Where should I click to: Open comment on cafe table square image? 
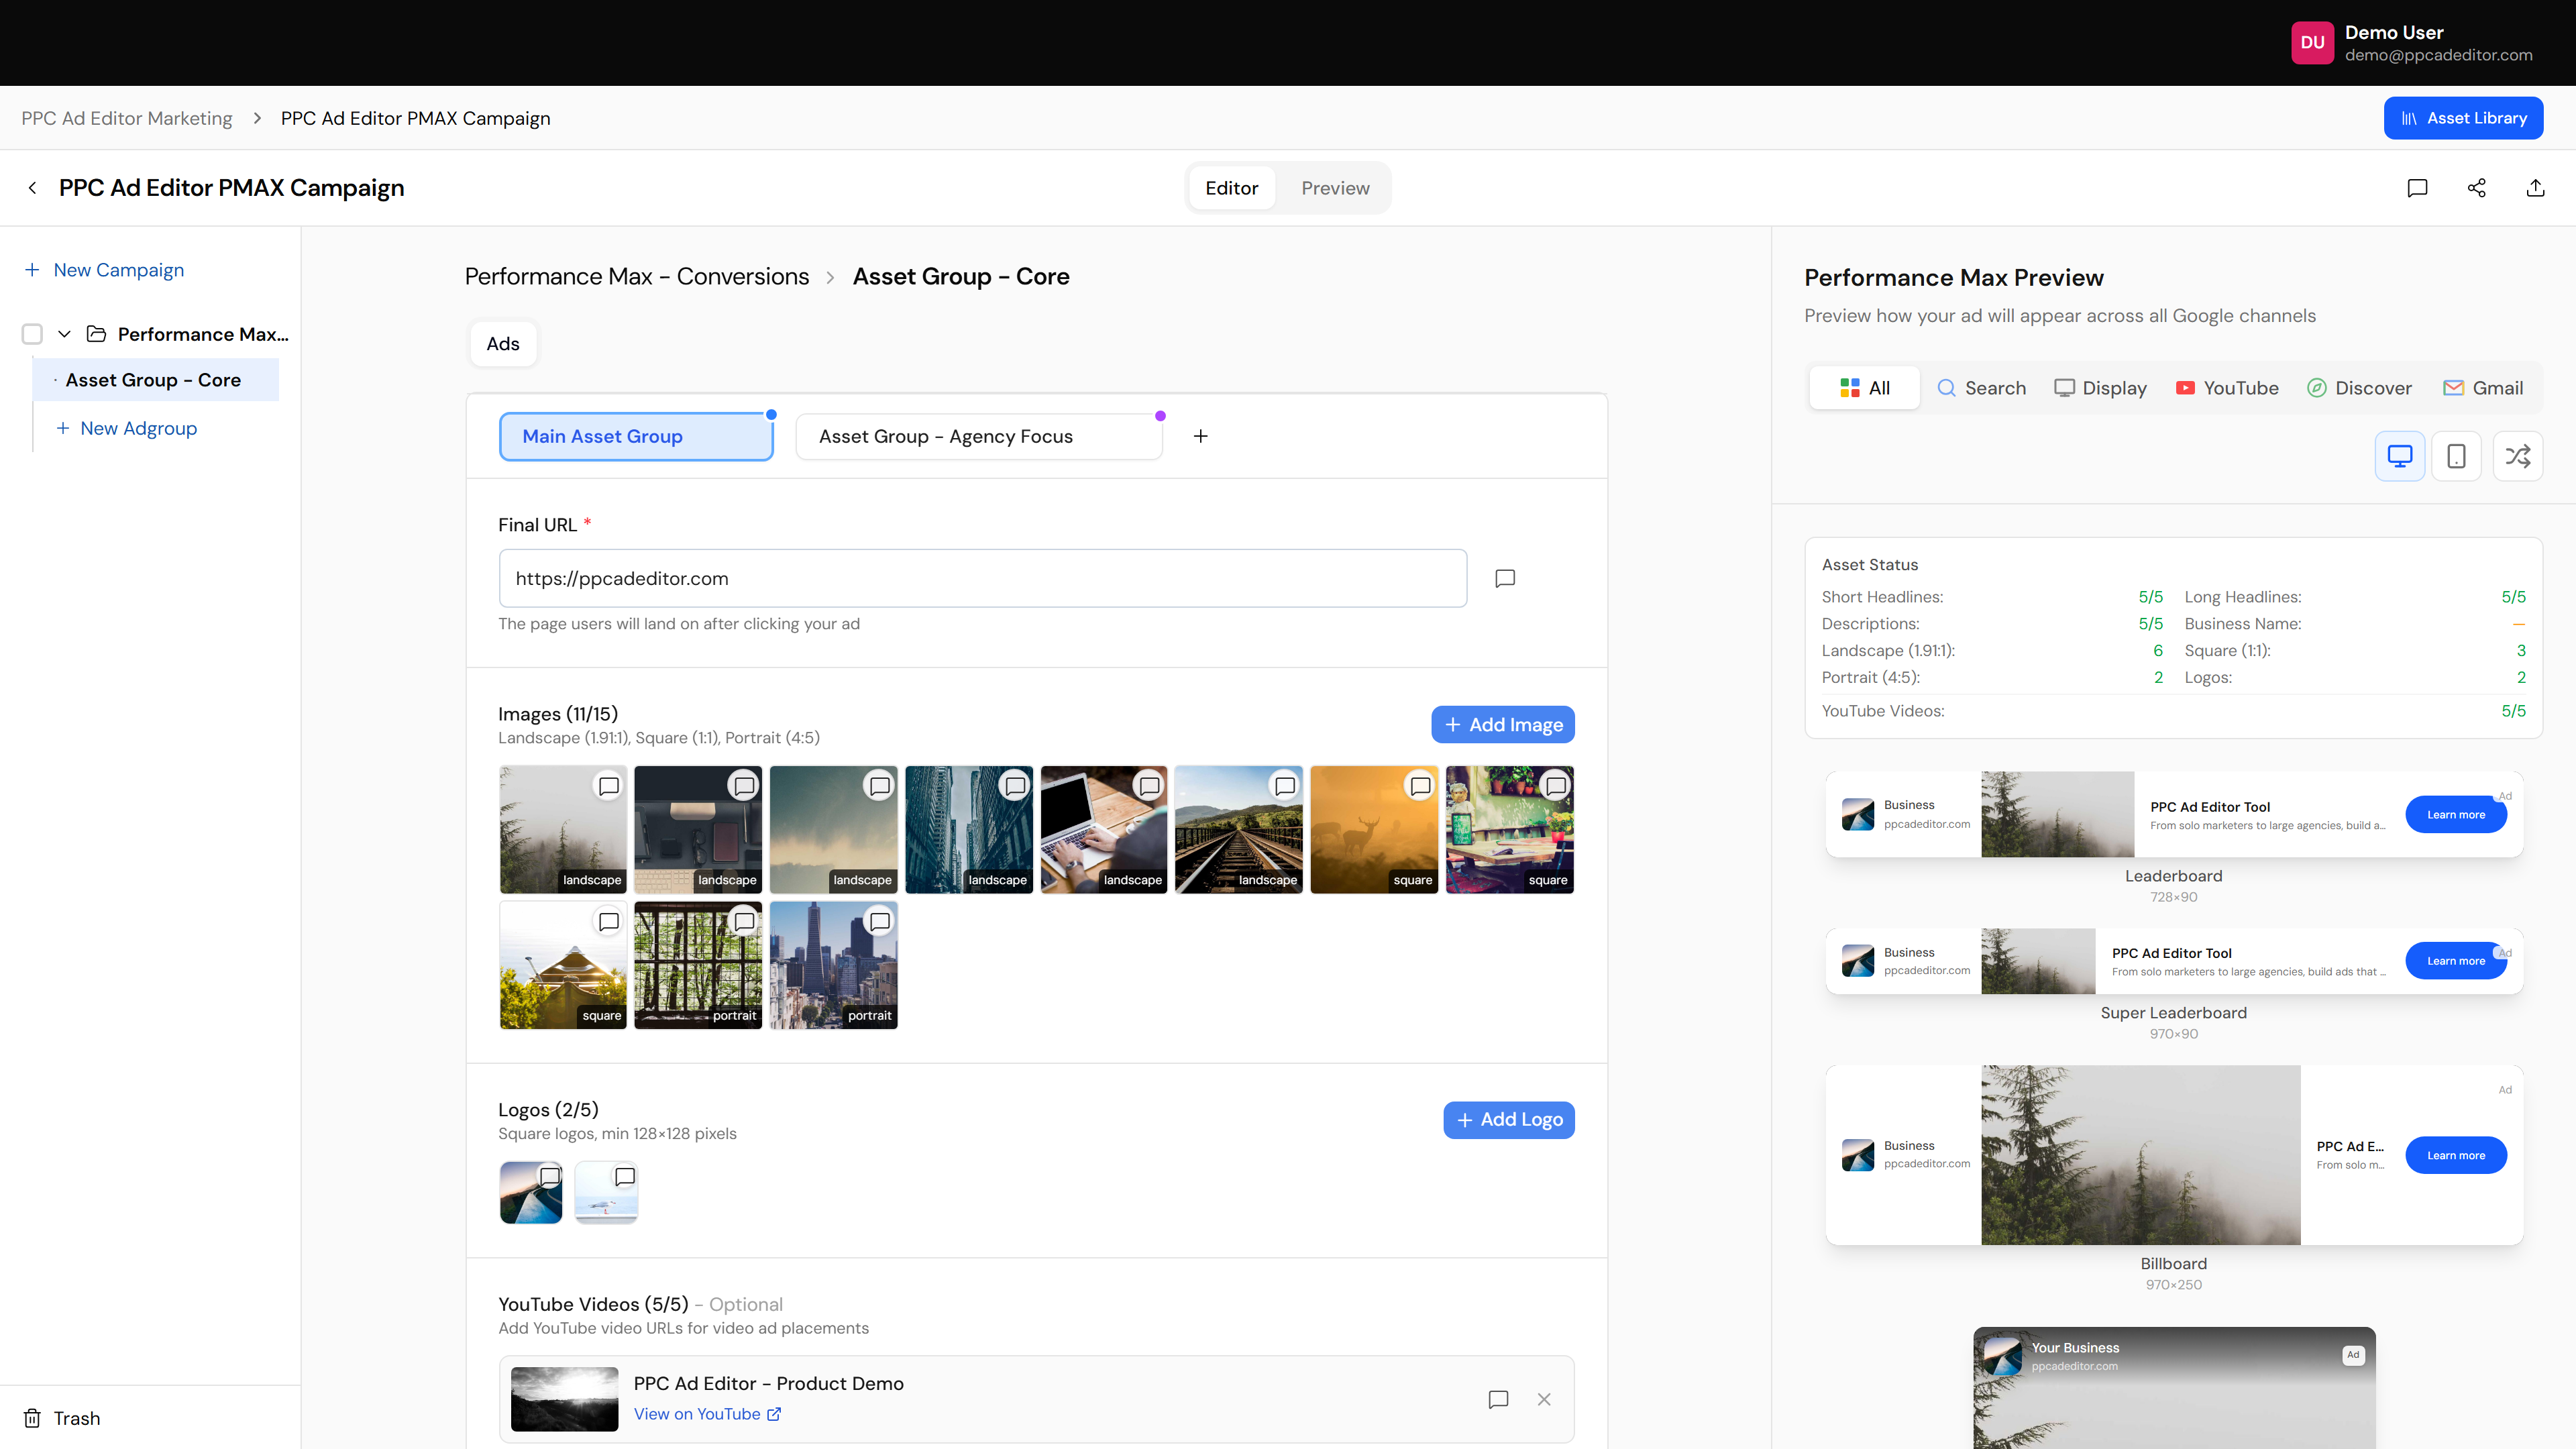[1556, 786]
